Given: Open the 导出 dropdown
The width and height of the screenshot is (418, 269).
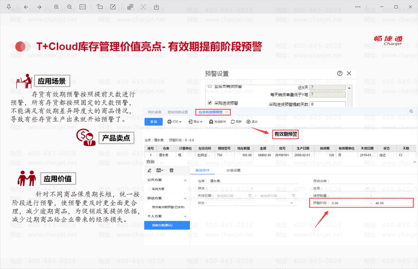Looking at the screenshot, I should [196, 122].
